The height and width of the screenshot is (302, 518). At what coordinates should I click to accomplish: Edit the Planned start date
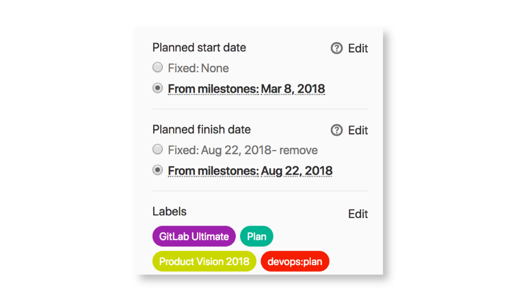[x=358, y=49]
